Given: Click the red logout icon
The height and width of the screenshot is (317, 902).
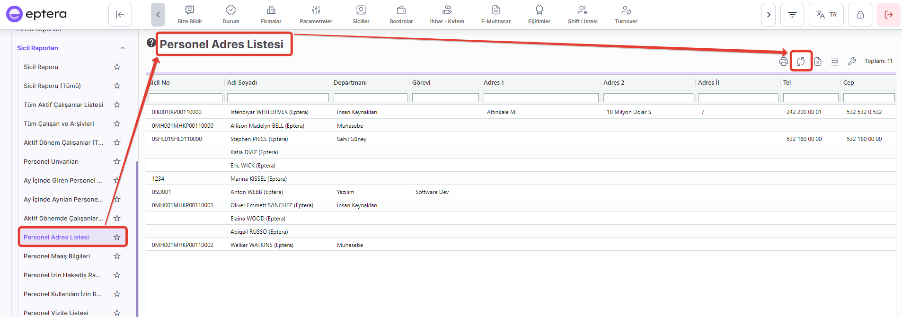Looking at the screenshot, I should click(x=888, y=15).
